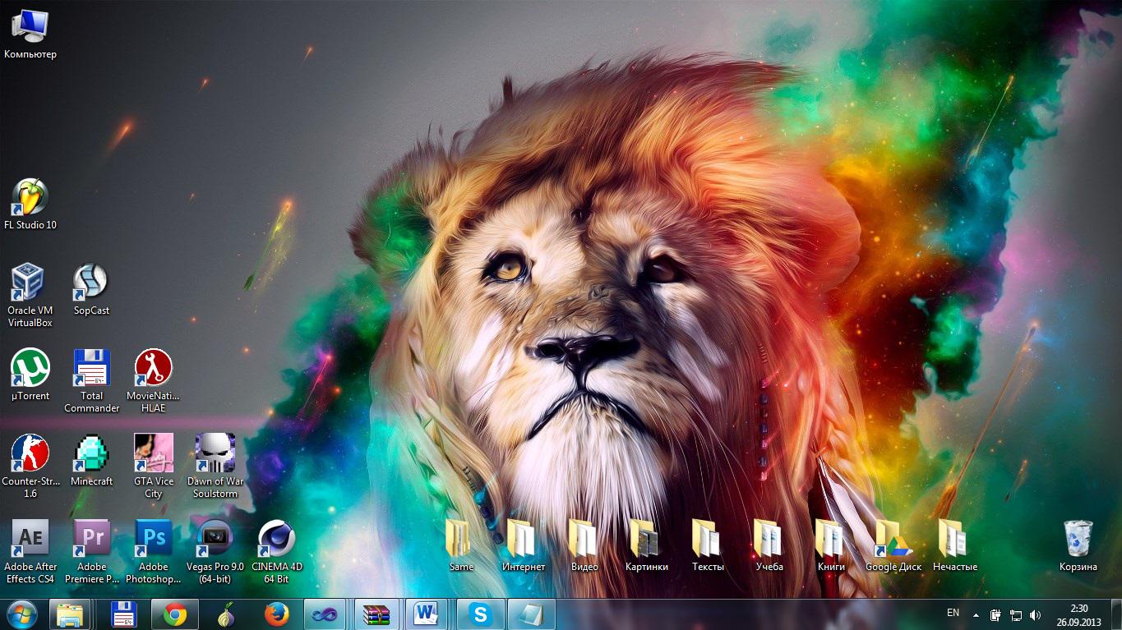Open the network connection tray icon
This screenshot has width=1122, height=630.
1016,615
